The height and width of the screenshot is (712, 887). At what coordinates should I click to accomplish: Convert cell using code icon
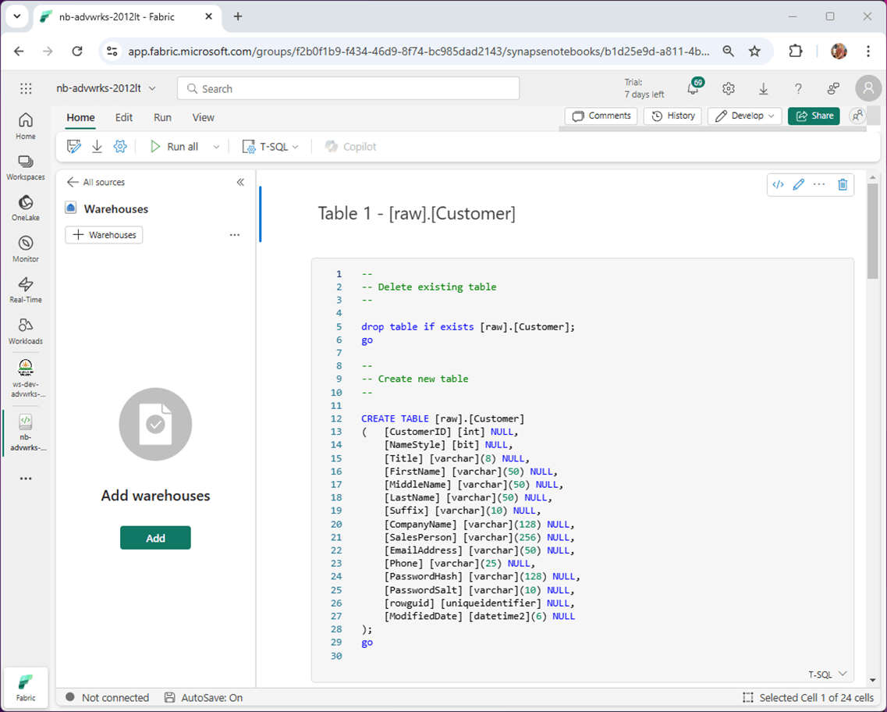(778, 185)
